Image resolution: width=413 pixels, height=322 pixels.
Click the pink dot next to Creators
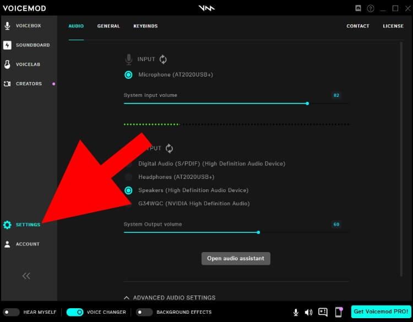[x=54, y=84]
